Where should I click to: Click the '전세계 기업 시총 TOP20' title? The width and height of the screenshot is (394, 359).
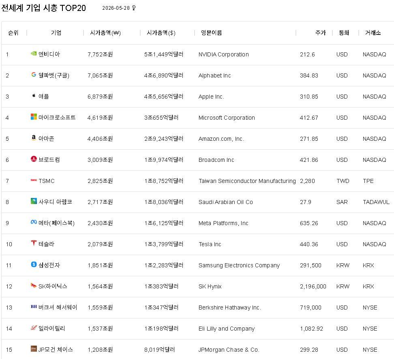coord(44,8)
